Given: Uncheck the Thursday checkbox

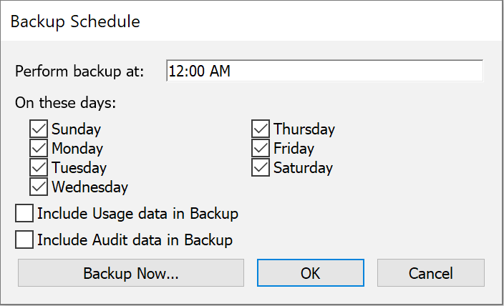Looking at the screenshot, I should point(261,129).
